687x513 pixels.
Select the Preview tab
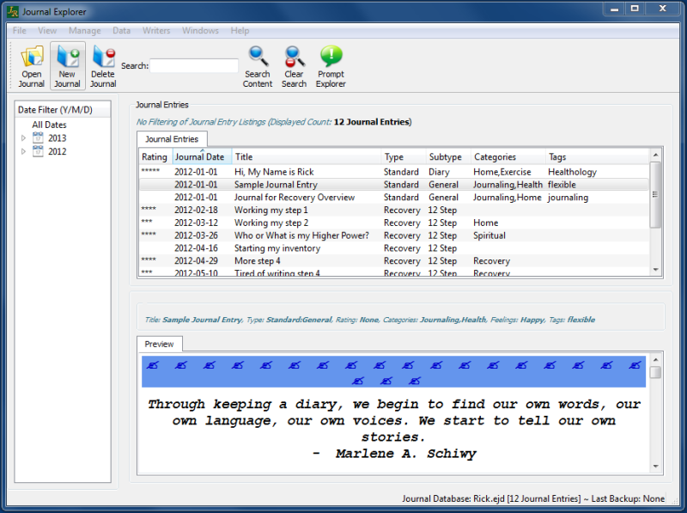tap(159, 345)
